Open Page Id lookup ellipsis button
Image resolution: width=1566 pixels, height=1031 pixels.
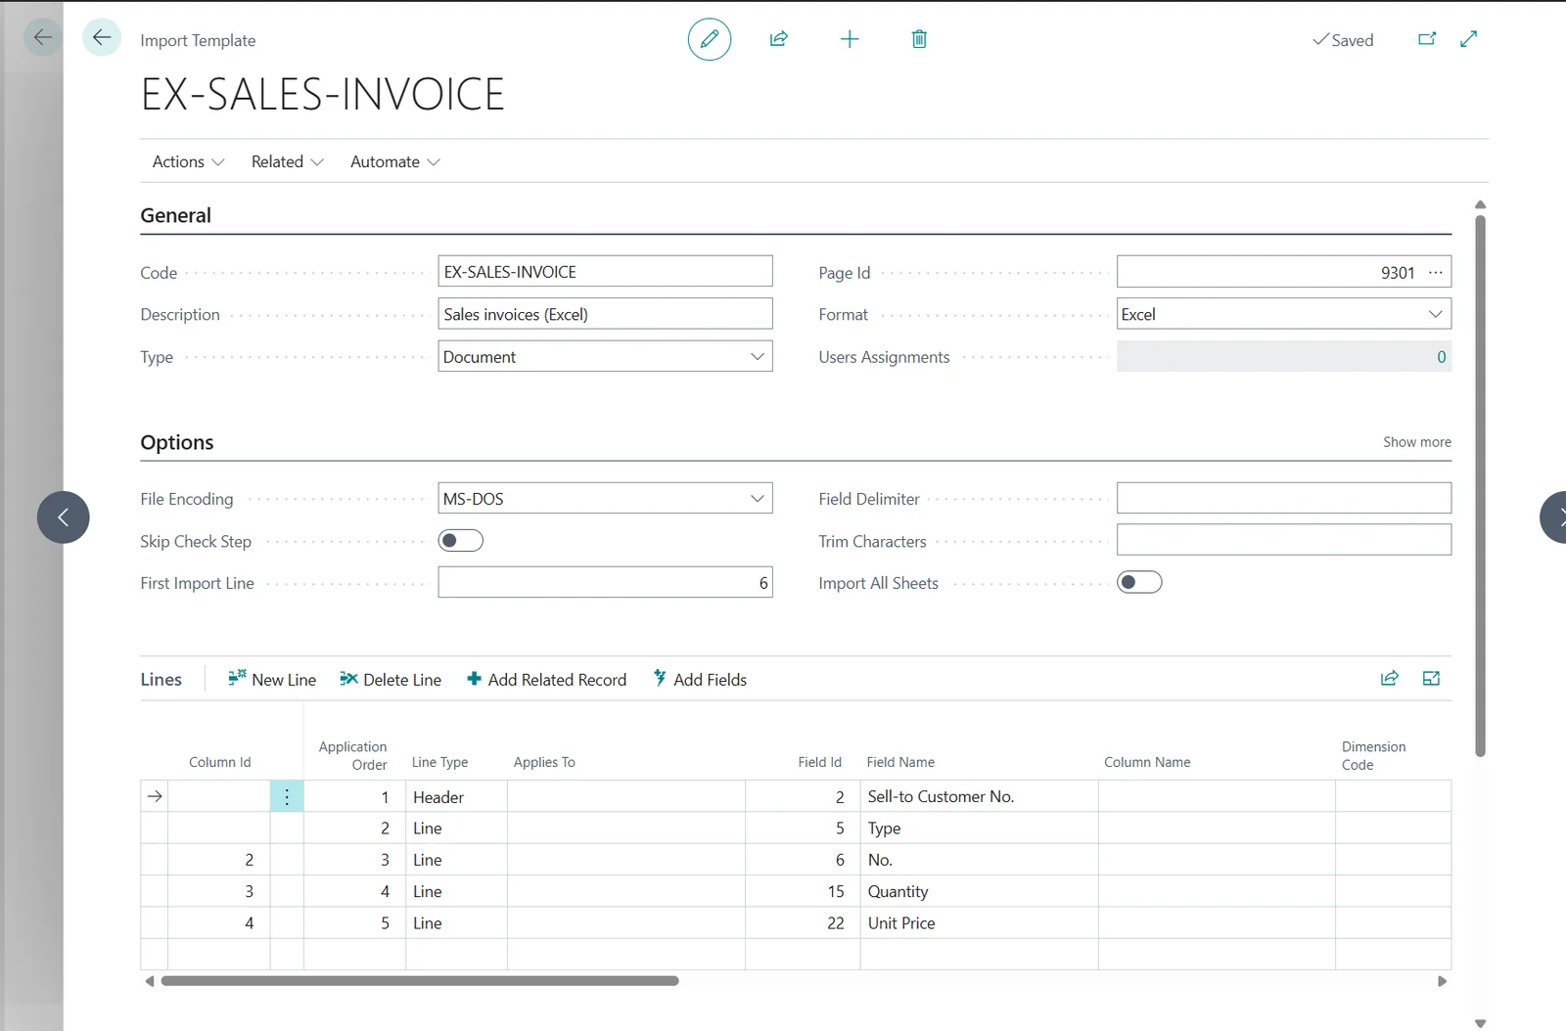point(1436,272)
